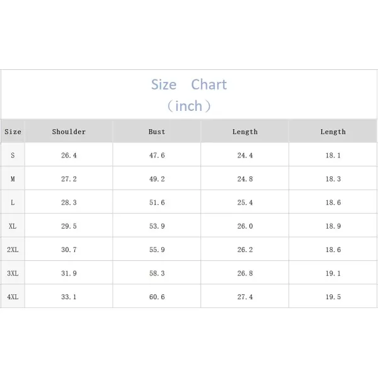Select the 25.4 length value cell
The height and width of the screenshot is (378, 378).
click(245, 202)
